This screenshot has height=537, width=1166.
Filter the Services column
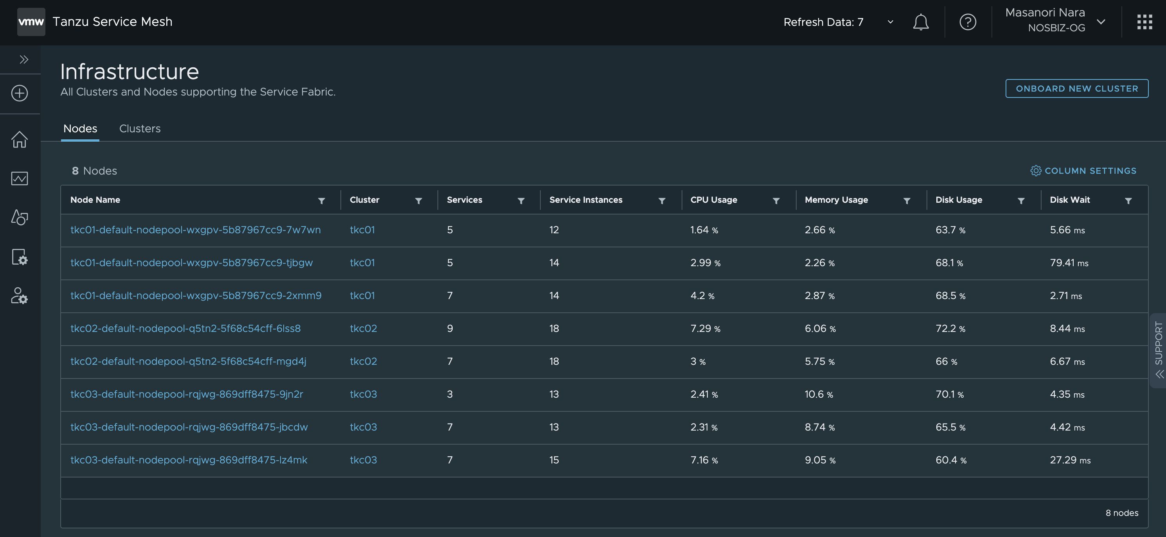[521, 200]
